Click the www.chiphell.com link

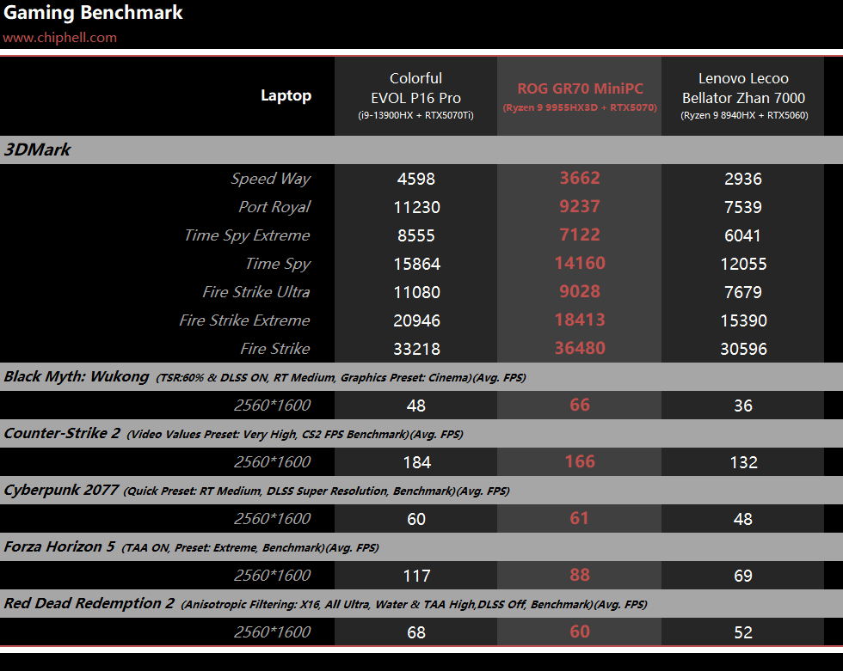tap(59, 38)
